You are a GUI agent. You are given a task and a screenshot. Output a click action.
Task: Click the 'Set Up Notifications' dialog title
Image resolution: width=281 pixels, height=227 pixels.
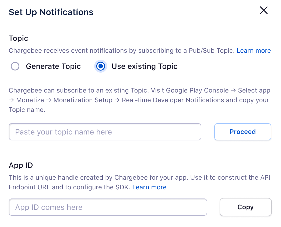tap(51, 12)
